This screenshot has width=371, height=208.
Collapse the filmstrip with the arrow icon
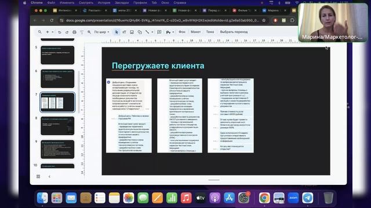point(49,176)
